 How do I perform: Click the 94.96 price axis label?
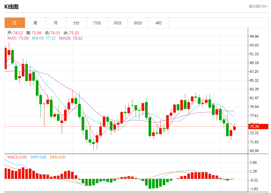click(x=254, y=36)
